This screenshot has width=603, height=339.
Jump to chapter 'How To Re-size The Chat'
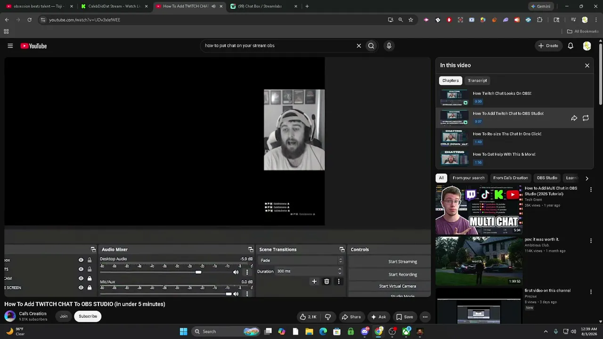514,138
